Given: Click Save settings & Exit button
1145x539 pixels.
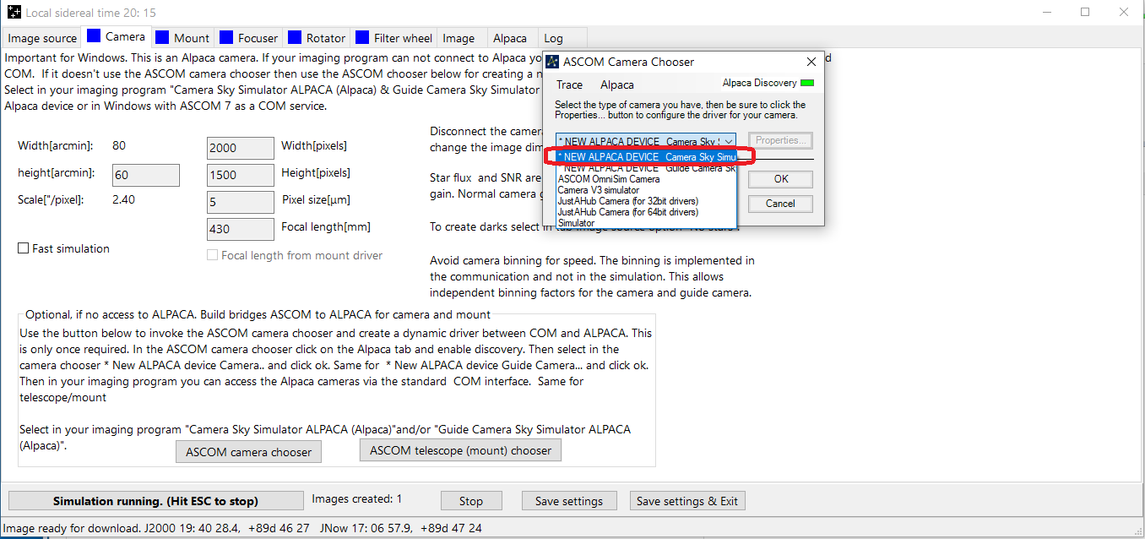Looking at the screenshot, I should coord(686,501).
